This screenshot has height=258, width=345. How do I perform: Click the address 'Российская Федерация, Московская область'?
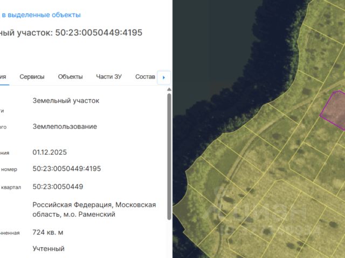point(94,210)
